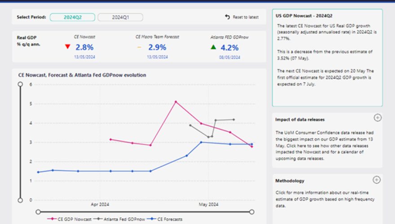Toggle CE GDP Nowcast legend series
This screenshot has width=395, height=224.
[67, 220]
